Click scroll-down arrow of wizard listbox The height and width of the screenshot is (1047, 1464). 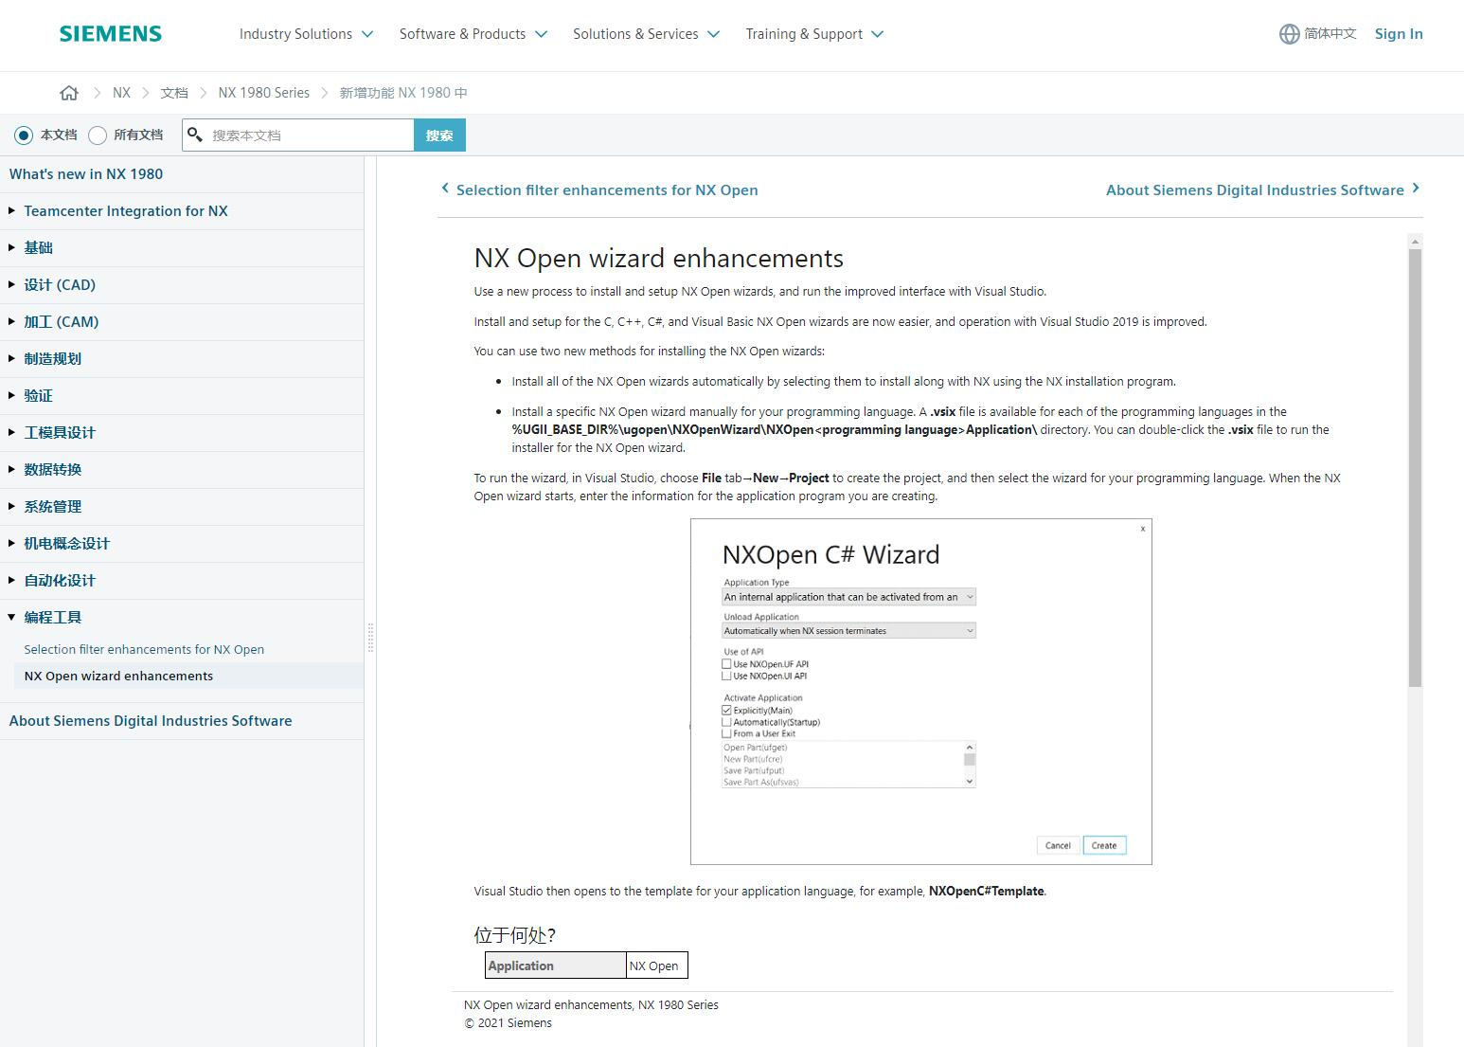pos(970,782)
